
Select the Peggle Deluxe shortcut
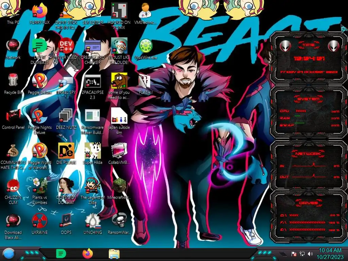pyautogui.click(x=39, y=84)
